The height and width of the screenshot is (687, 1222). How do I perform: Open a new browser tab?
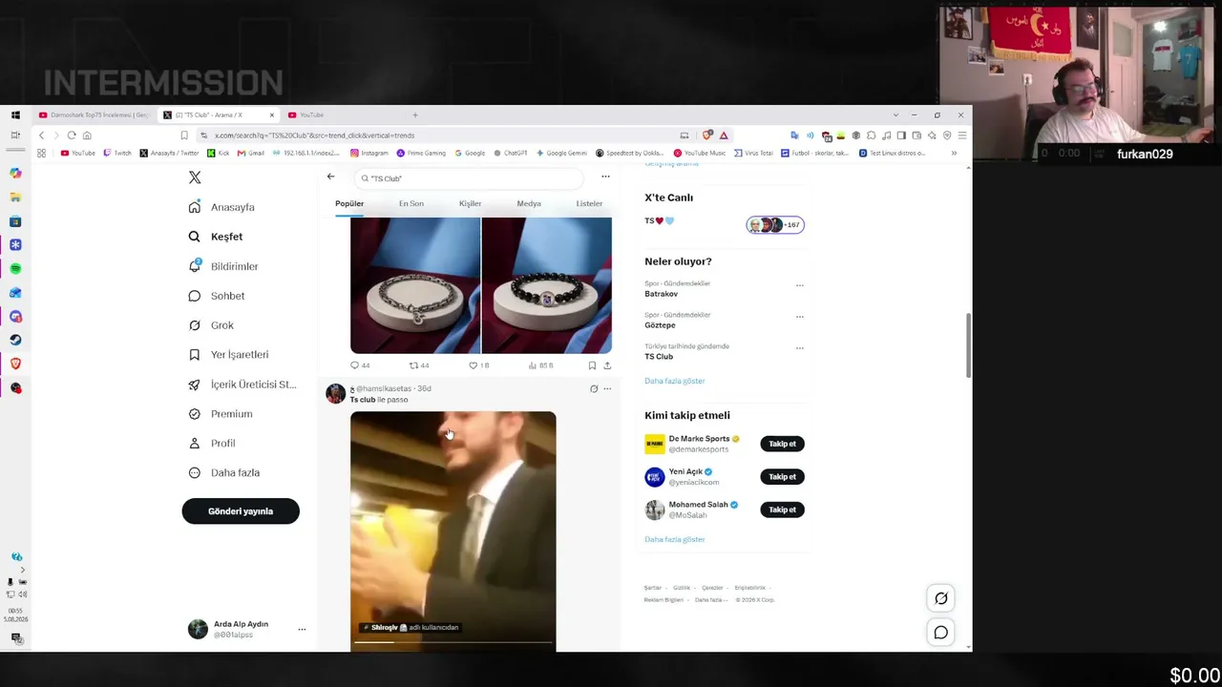(x=415, y=115)
